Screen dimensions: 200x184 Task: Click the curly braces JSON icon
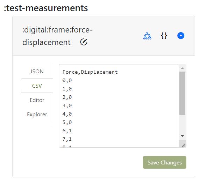(164, 36)
